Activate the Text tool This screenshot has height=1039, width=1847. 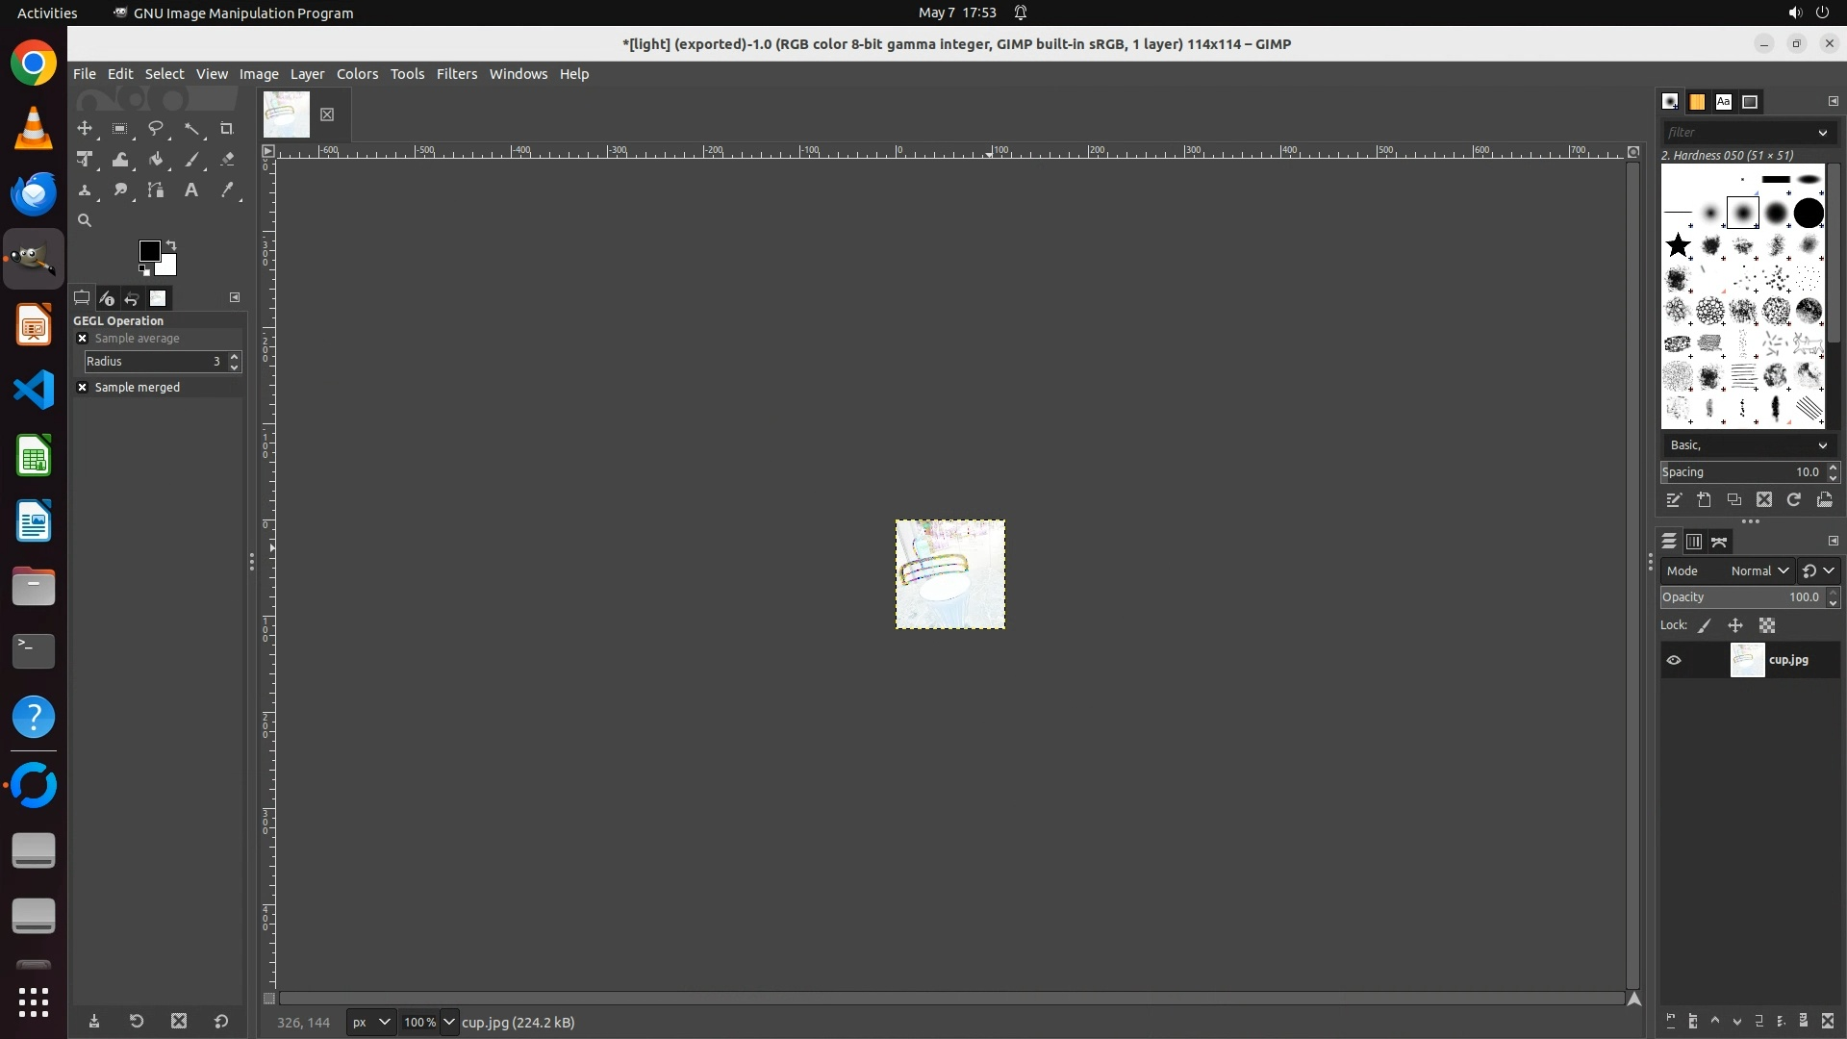point(191,190)
